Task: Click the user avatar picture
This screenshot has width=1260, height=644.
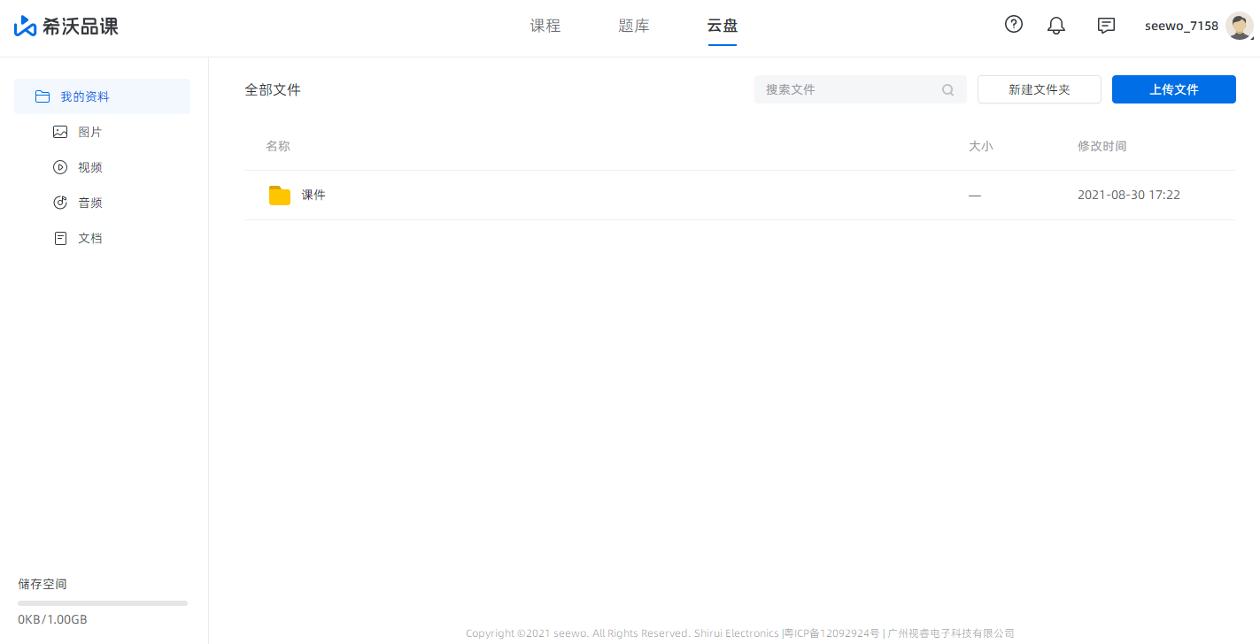Action: [x=1239, y=26]
